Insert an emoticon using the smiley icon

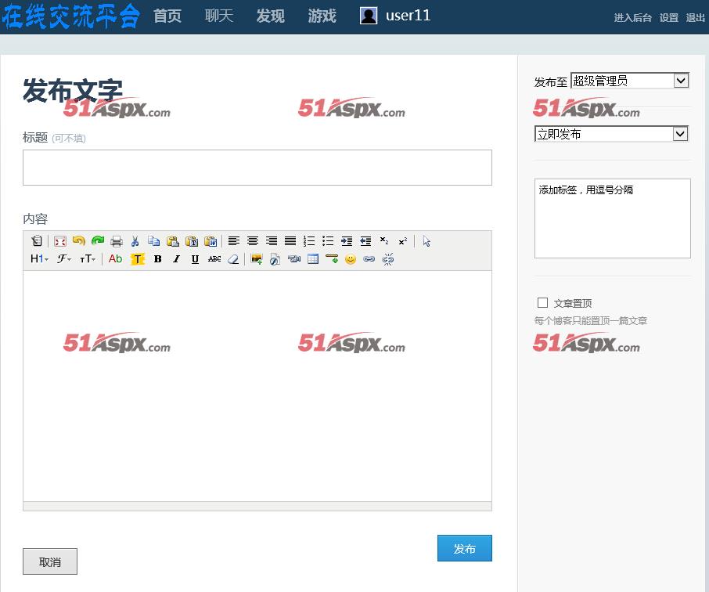click(x=350, y=259)
